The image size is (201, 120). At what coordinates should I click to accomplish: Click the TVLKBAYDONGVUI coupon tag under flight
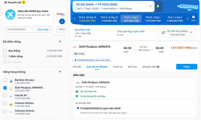[x=92, y=60]
